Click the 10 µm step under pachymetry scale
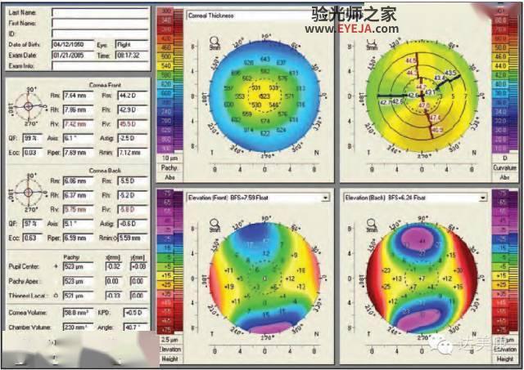Image resolution: width=524 pixels, height=370 pixels. coord(169,158)
